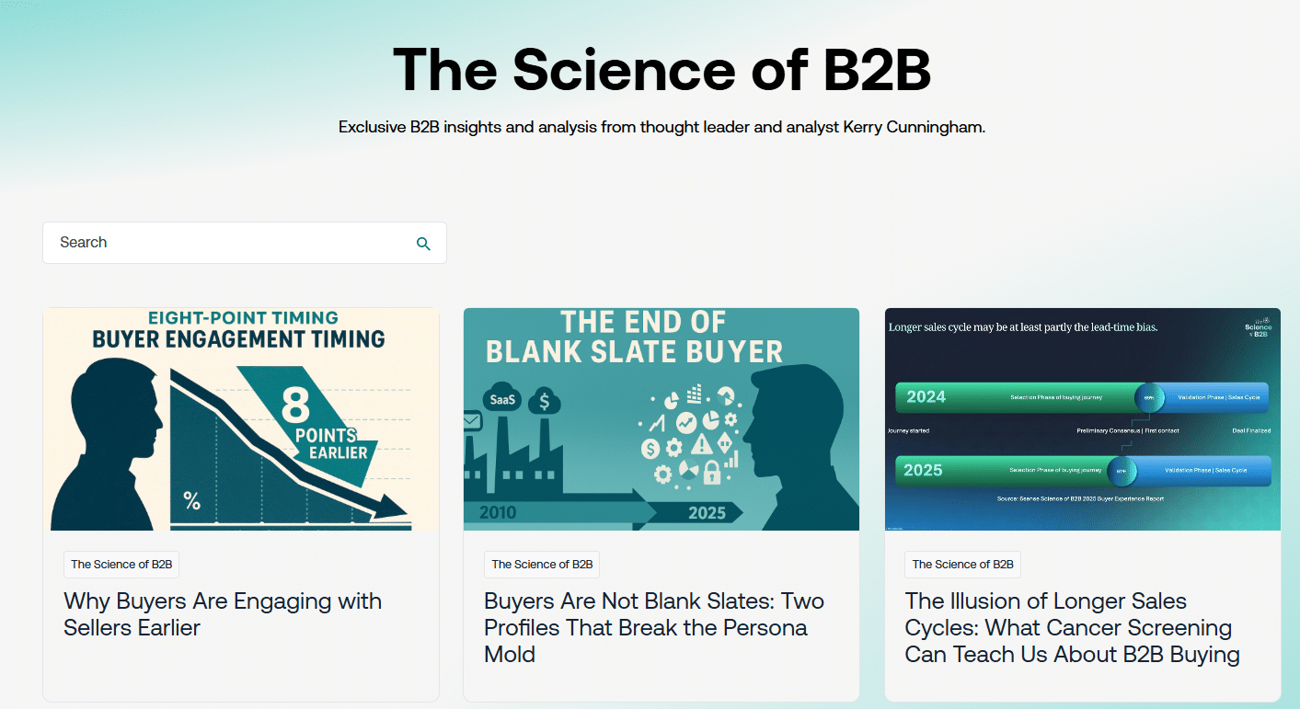
Task: Click the Eight-Point Timing thumbnail image
Action: pos(241,418)
